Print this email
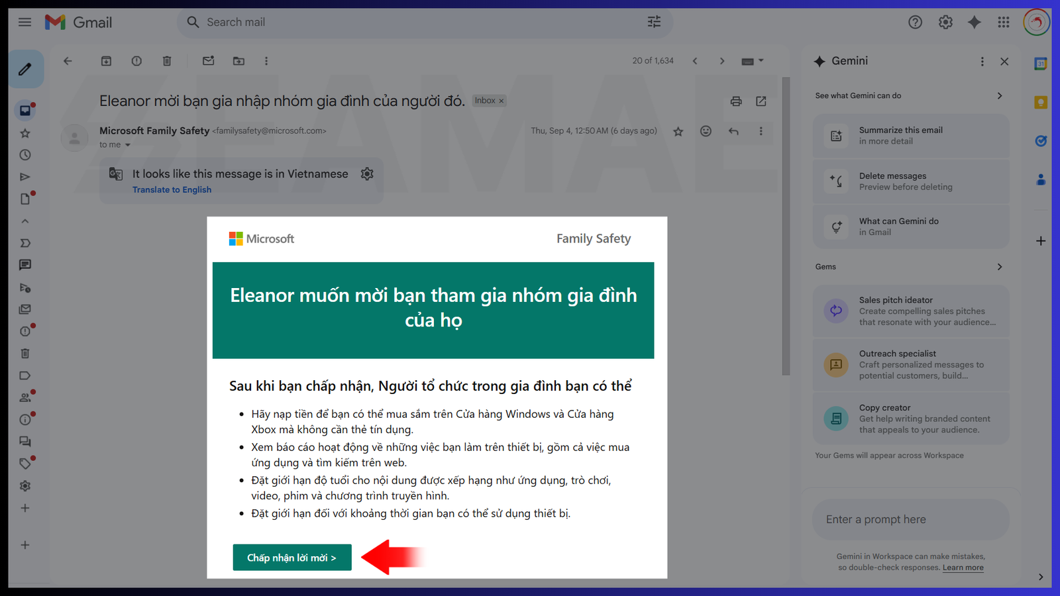 (736, 101)
